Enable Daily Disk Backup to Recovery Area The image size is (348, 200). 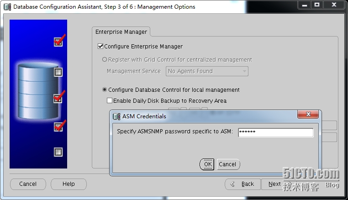click(x=110, y=100)
